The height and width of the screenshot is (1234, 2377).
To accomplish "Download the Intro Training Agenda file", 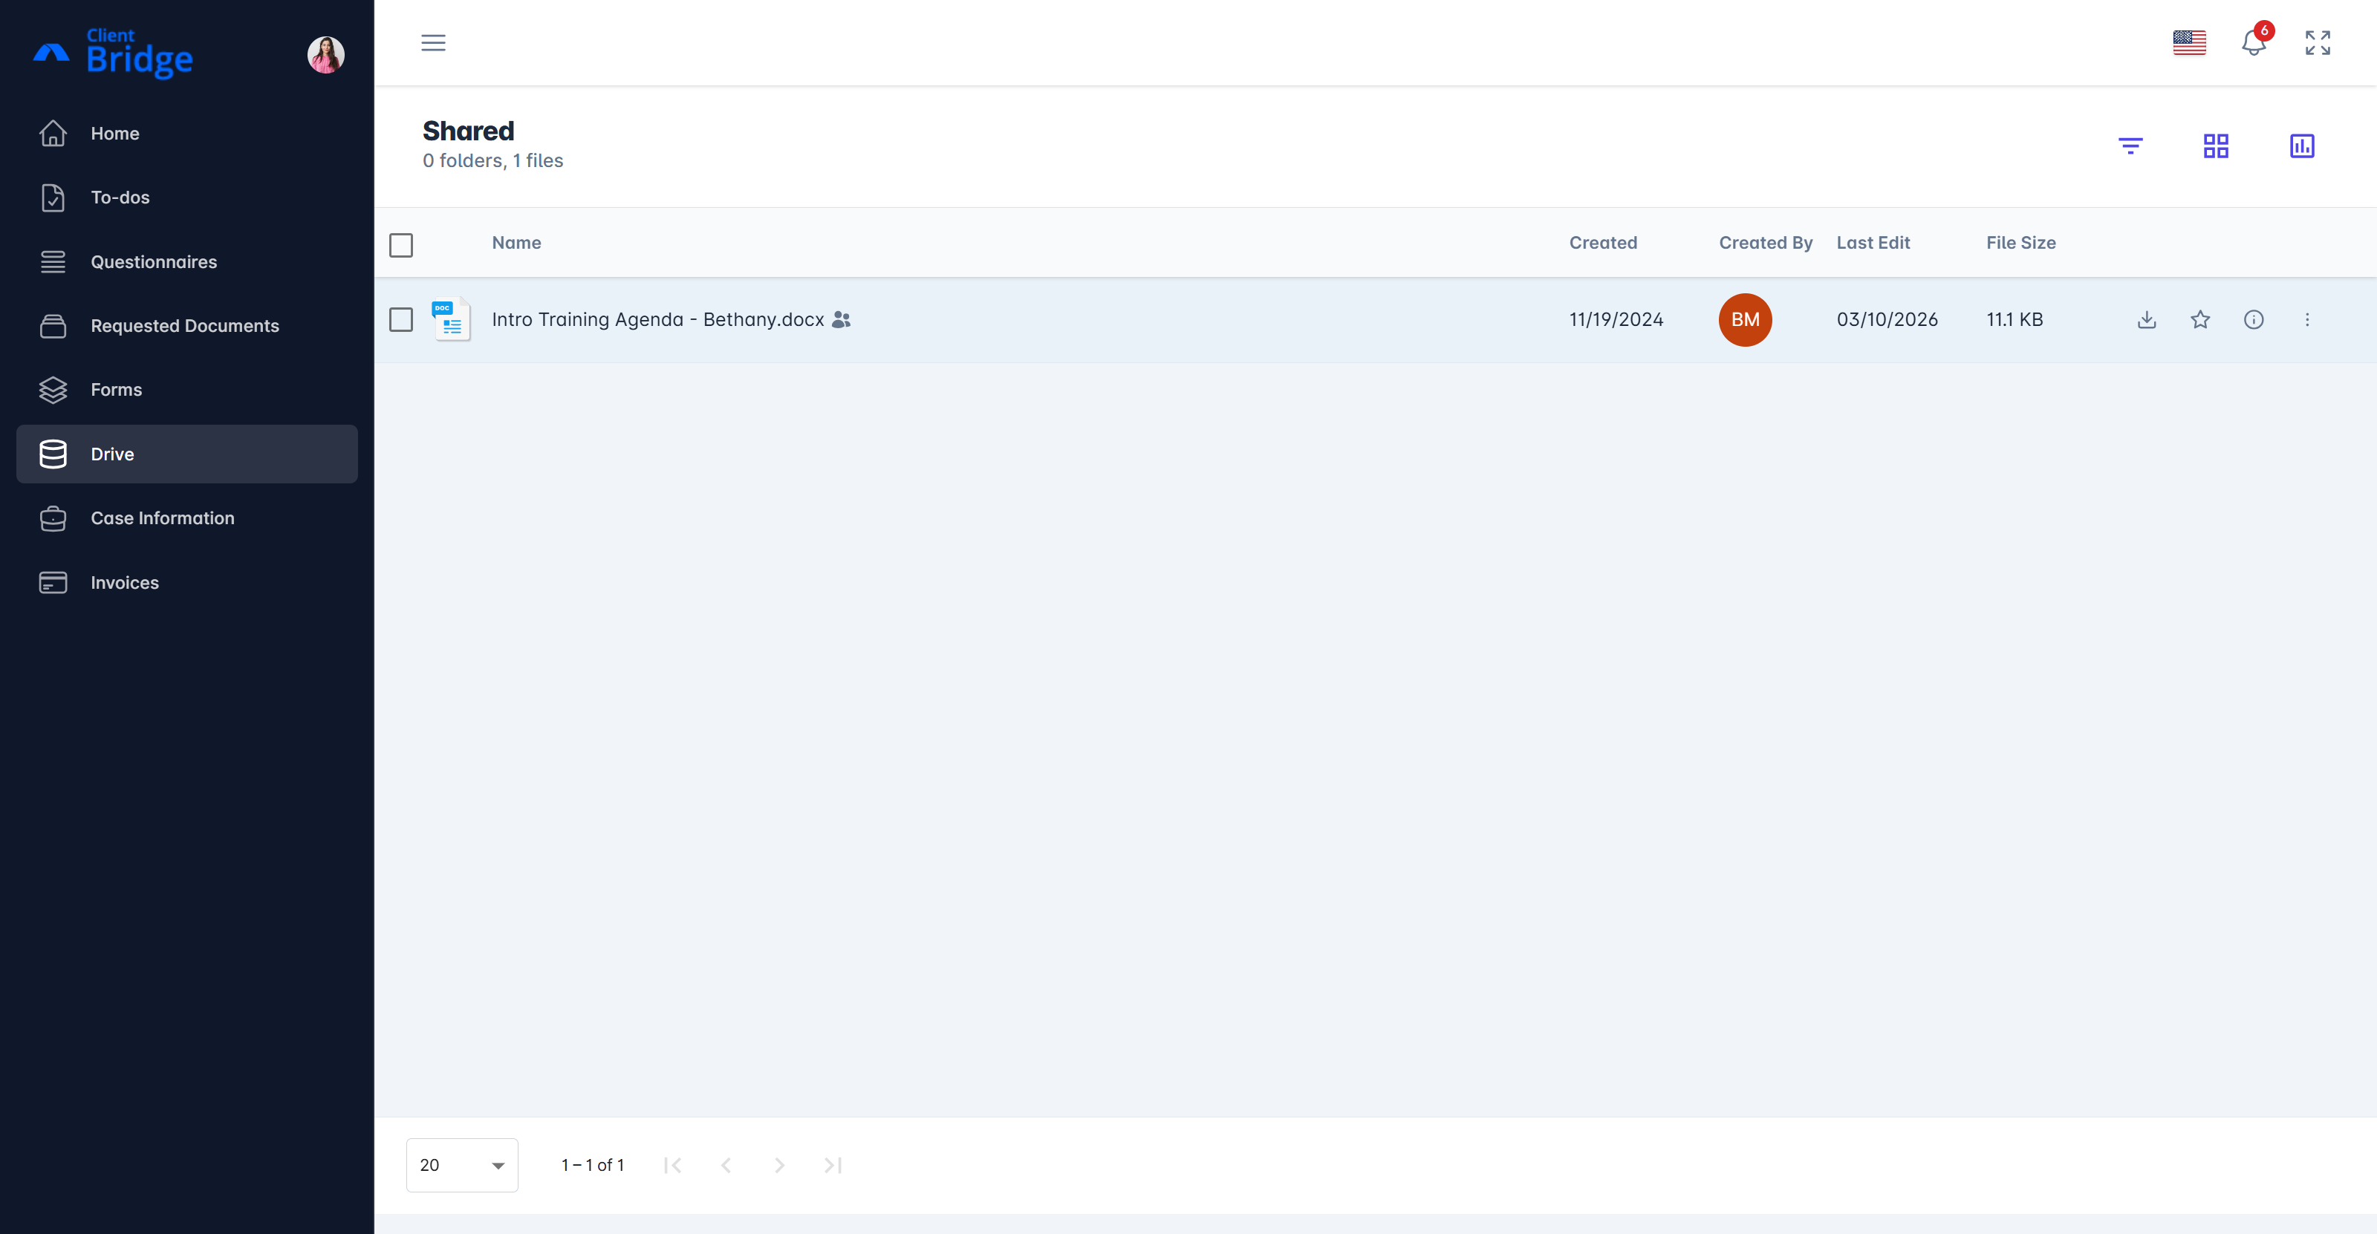I will (x=2146, y=319).
